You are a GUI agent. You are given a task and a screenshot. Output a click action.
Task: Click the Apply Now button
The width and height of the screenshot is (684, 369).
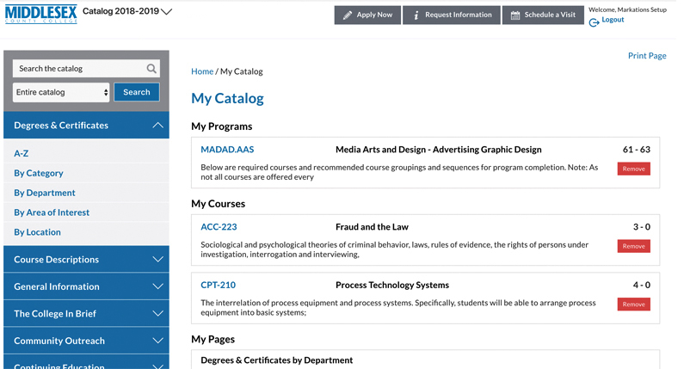pos(367,15)
